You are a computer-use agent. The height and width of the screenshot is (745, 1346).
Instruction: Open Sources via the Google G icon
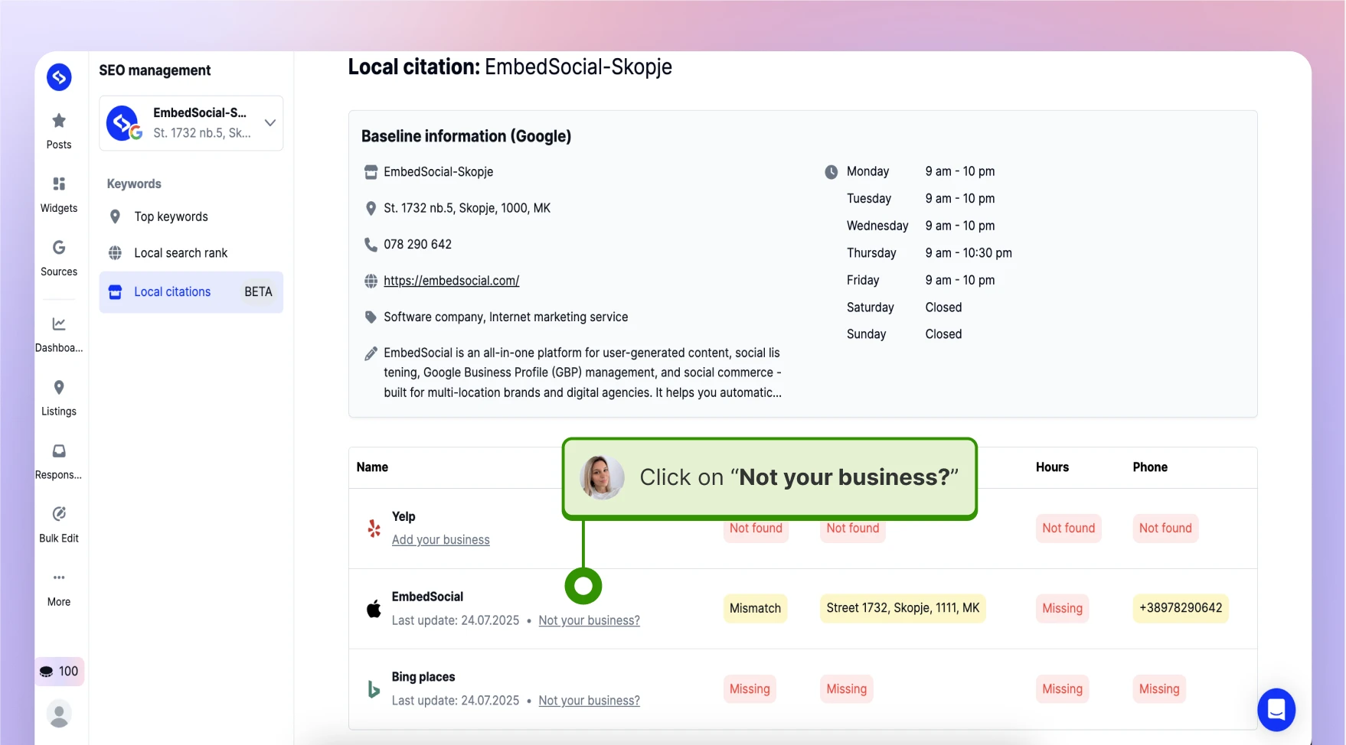(59, 247)
